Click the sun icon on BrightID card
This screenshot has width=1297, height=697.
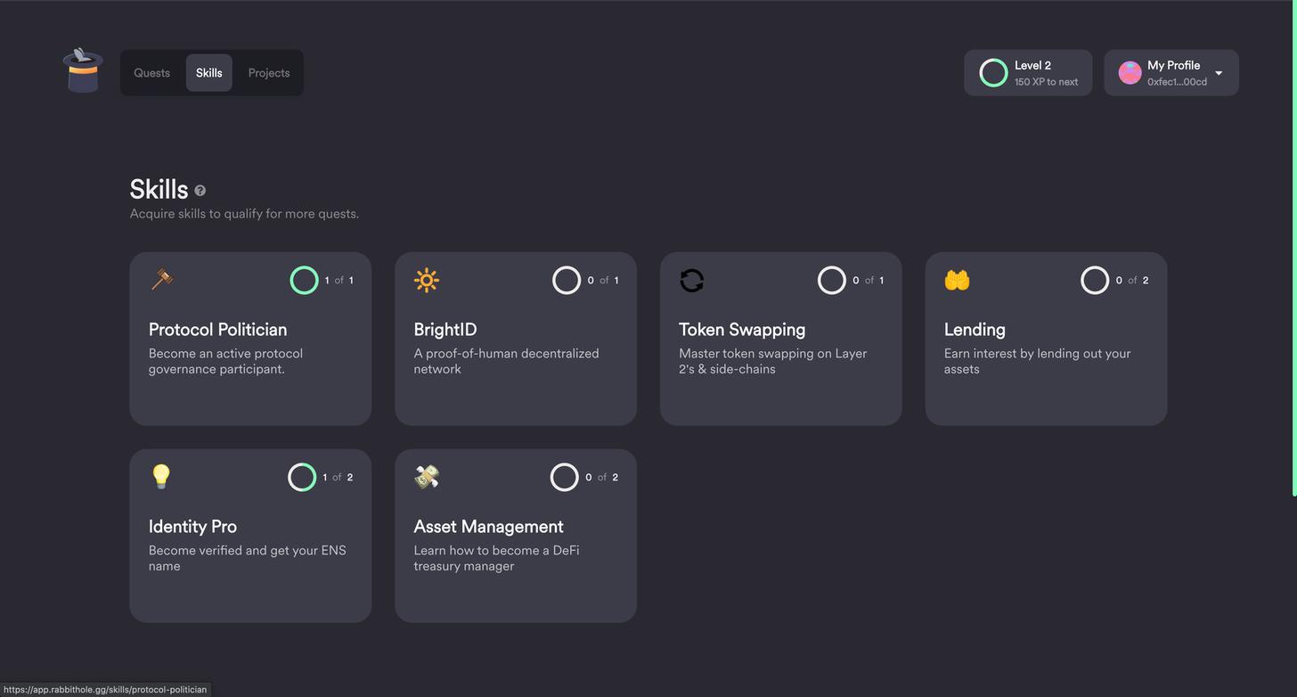point(426,280)
